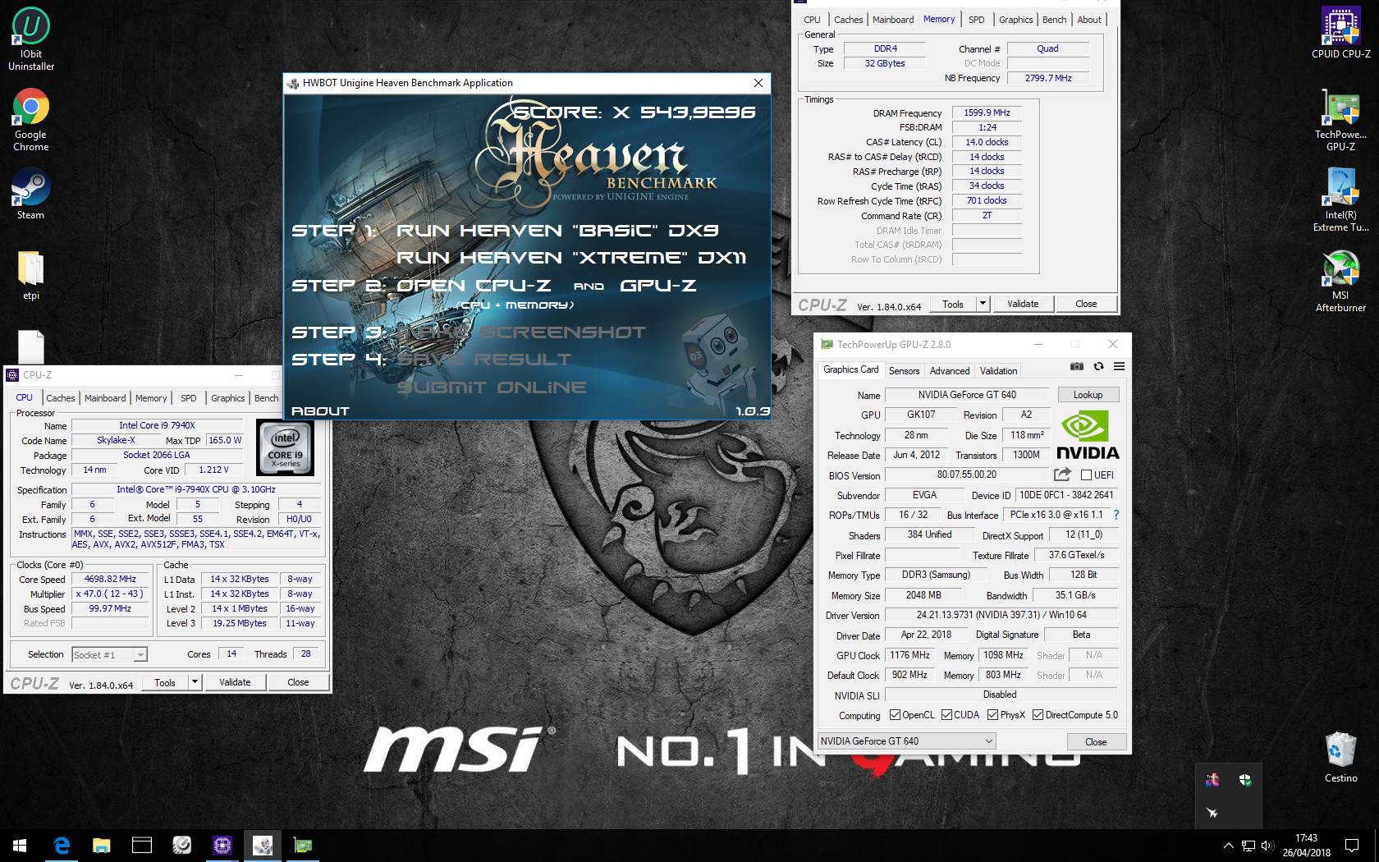Open the notification center icon
The width and height of the screenshot is (1379, 862).
click(x=1351, y=845)
